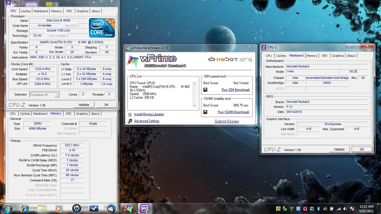Click the DRAM Frequency value 532.1 MHz
This screenshot has height=214, width=381.
[72, 145]
